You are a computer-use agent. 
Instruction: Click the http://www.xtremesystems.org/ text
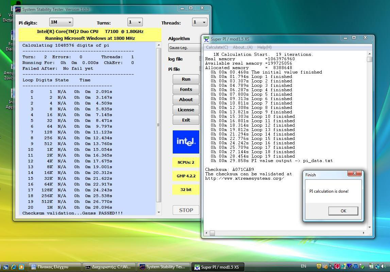(x=244, y=178)
